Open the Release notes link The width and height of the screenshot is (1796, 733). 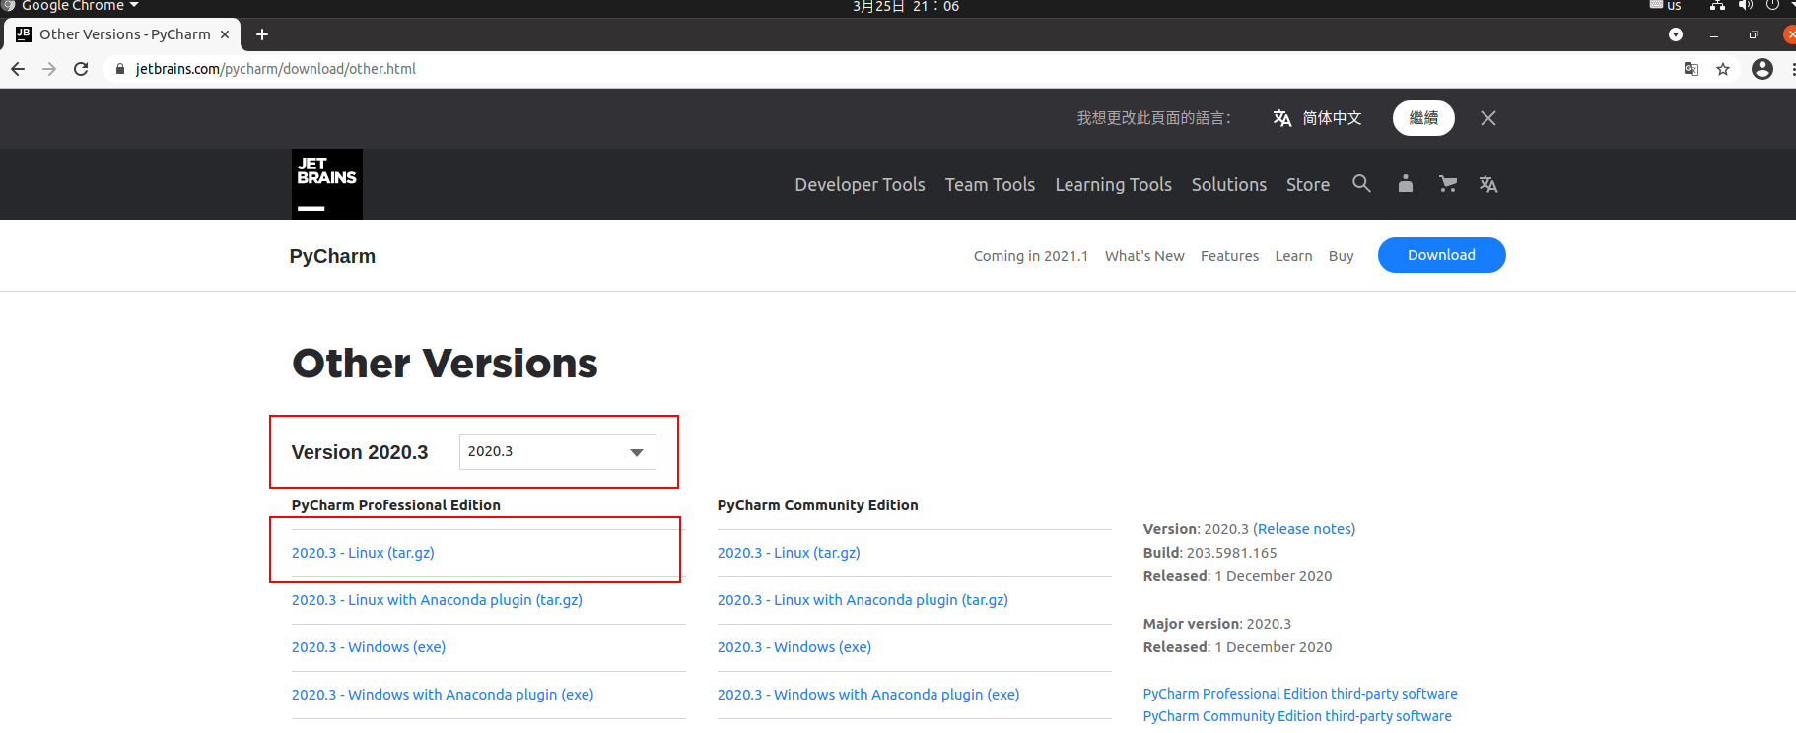[1304, 529]
